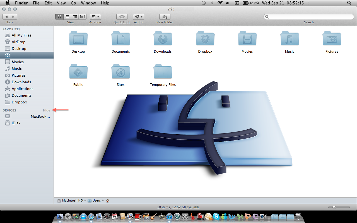357x223 pixels.
Task: Open the Apple menu
Action: point(8,3)
